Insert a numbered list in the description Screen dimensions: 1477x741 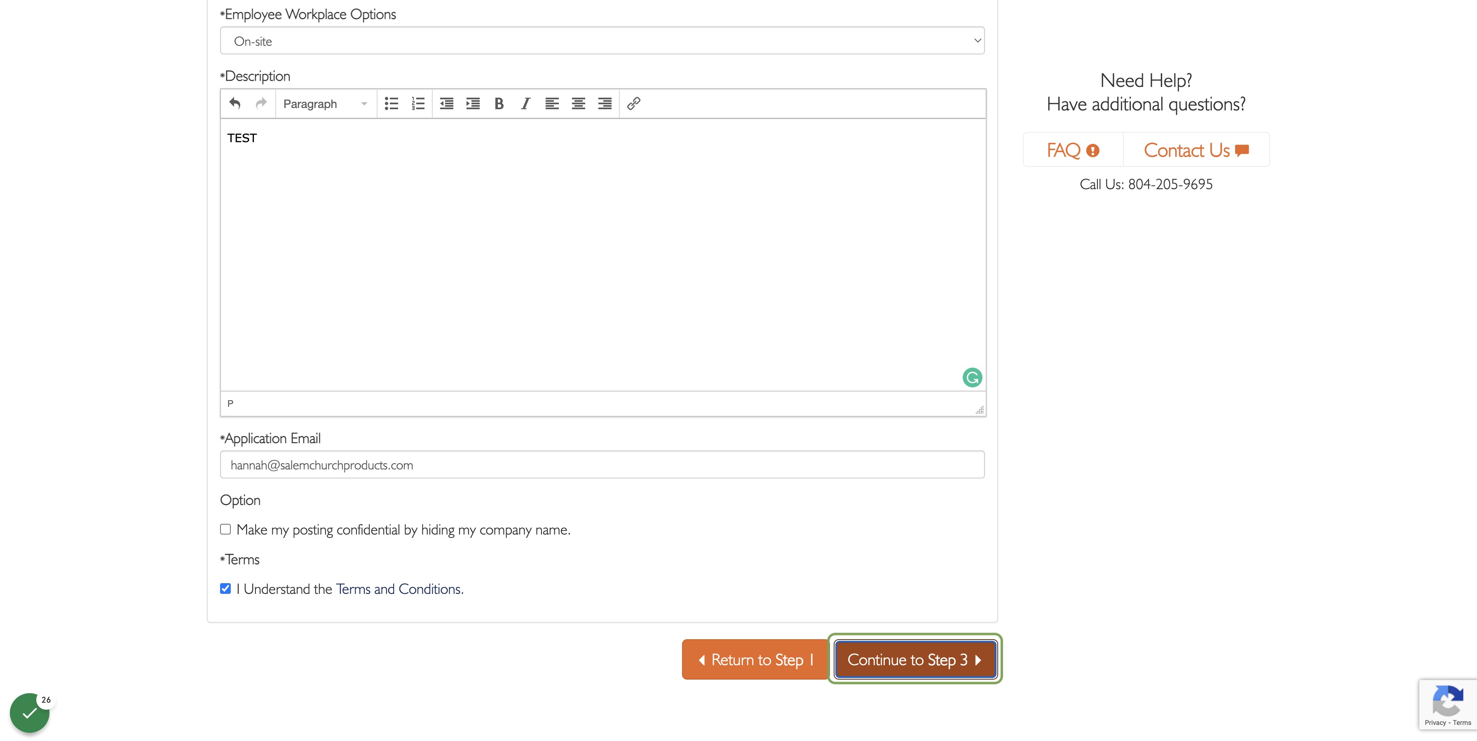418,103
